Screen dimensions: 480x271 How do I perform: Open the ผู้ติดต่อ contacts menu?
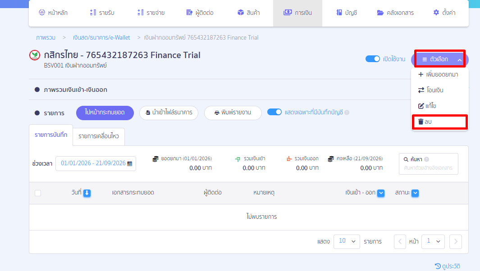200,13
